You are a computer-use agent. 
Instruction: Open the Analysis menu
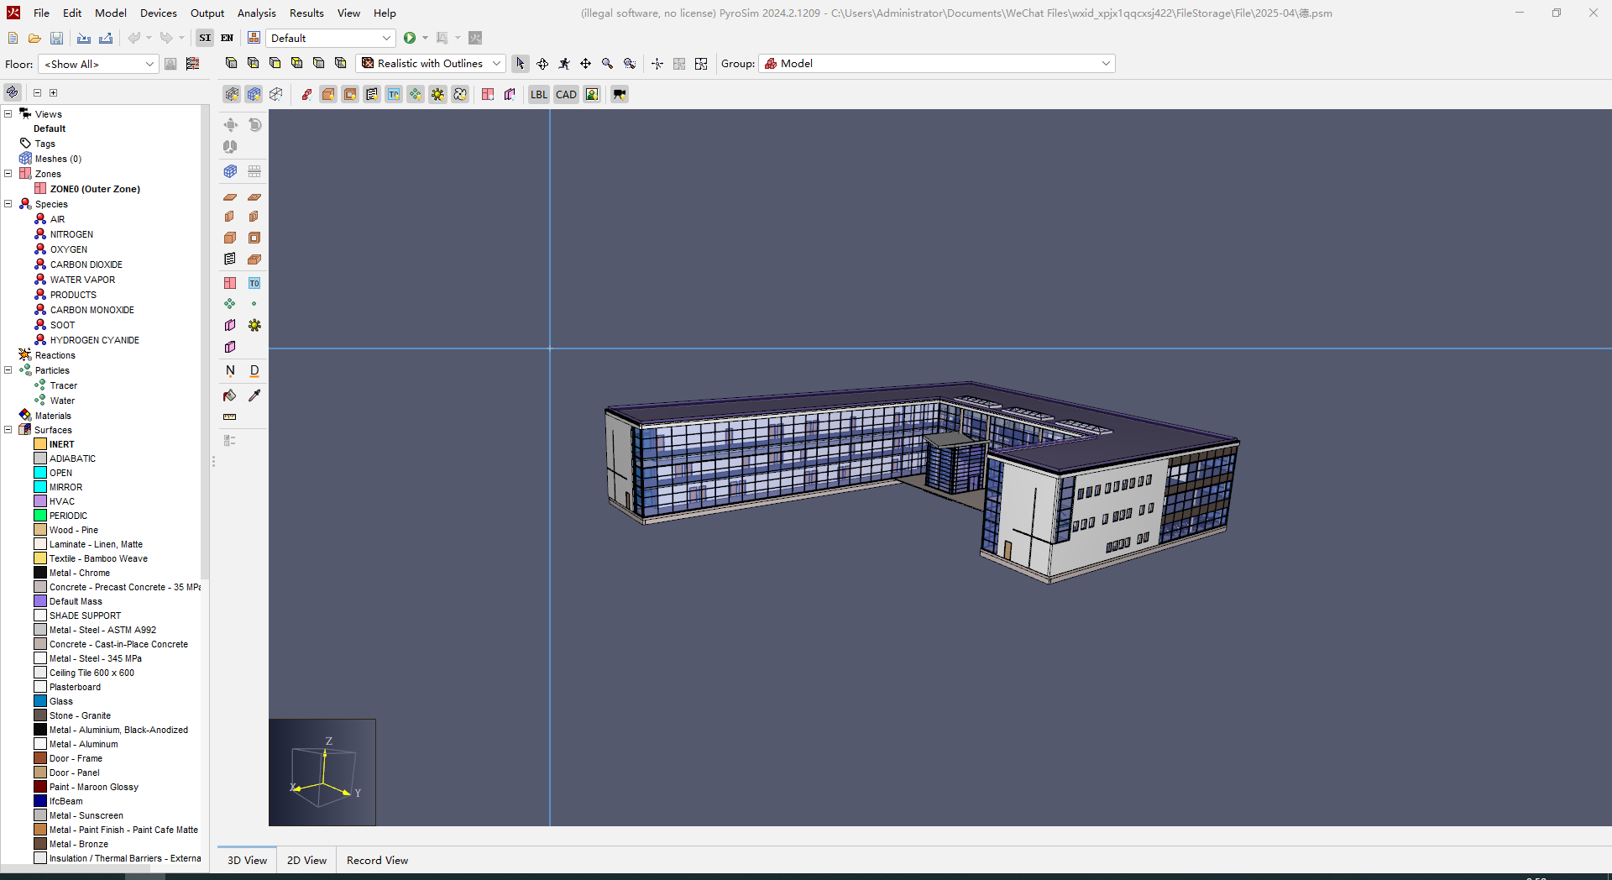pyautogui.click(x=257, y=13)
